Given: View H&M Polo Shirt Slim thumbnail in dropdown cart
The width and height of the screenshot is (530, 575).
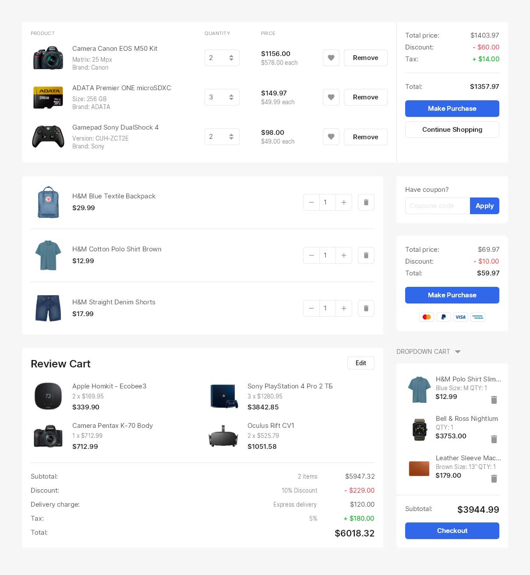Looking at the screenshot, I should tap(419, 390).
